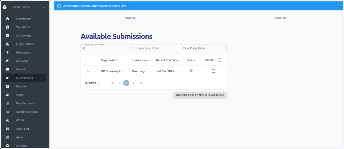Click the Pay Elements list icon

(7, 103)
